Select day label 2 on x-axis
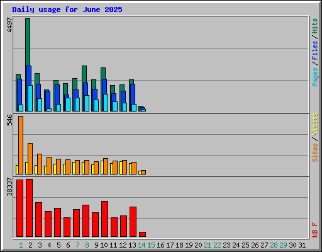 30,245
